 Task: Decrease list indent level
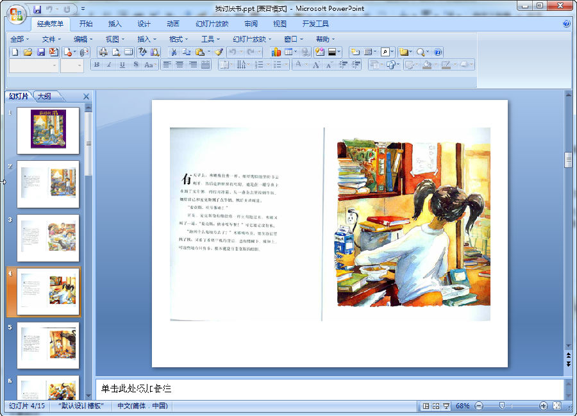(343, 65)
